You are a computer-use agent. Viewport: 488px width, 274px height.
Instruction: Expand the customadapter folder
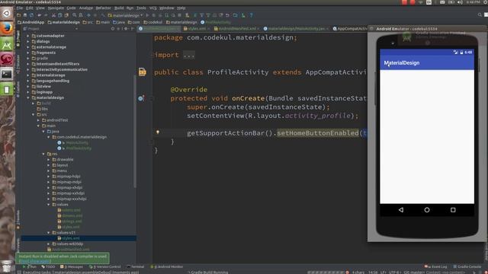(x=27, y=36)
